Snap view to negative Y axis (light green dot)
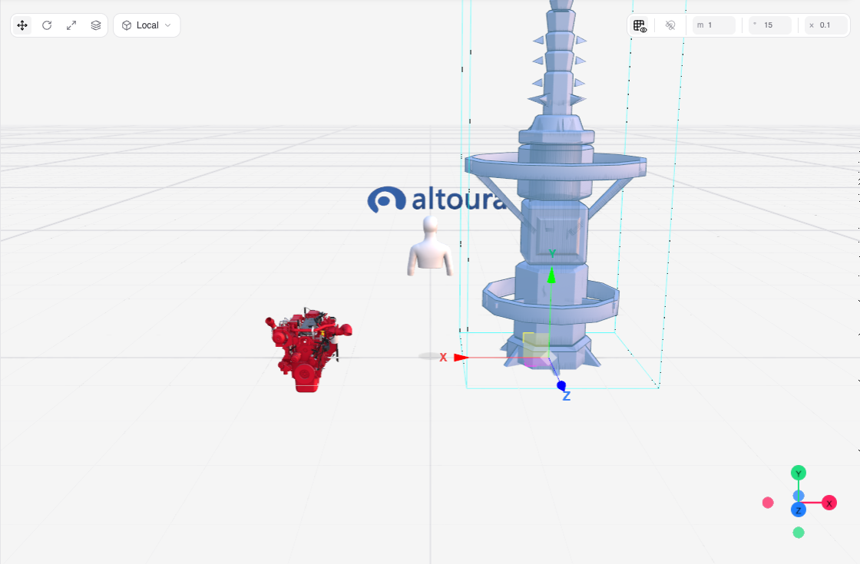This screenshot has width=860, height=564. coord(799,533)
